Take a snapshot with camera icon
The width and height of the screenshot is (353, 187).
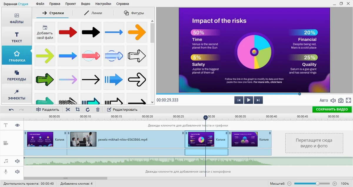(x=341, y=100)
